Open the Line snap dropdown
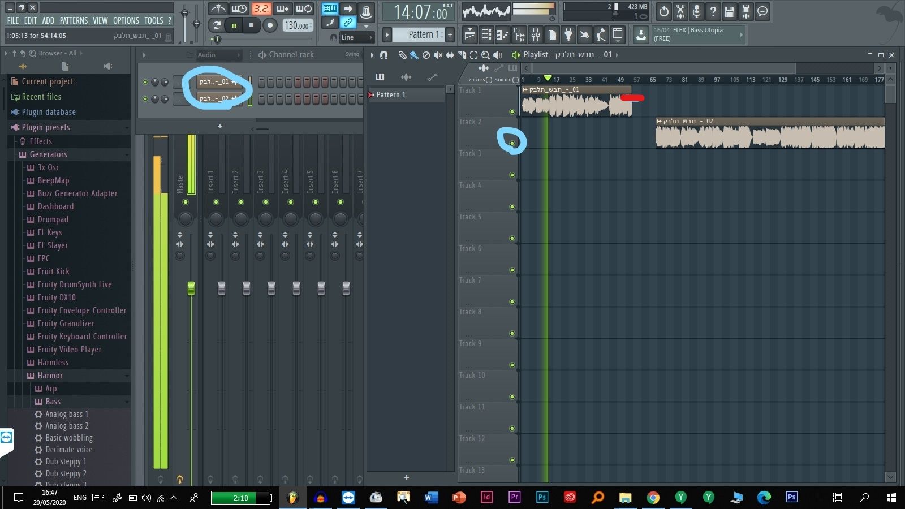 [357, 37]
